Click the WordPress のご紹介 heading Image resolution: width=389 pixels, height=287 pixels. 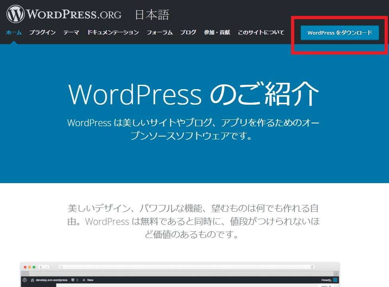point(194,94)
